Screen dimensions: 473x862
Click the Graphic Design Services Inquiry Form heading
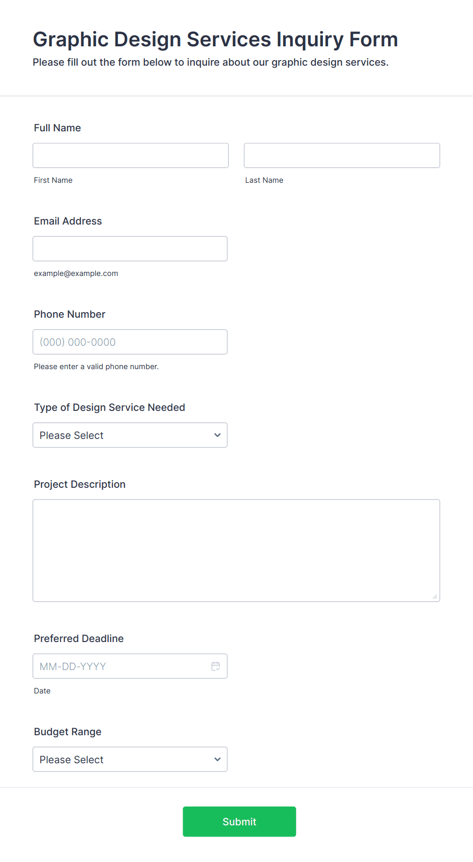[216, 39]
